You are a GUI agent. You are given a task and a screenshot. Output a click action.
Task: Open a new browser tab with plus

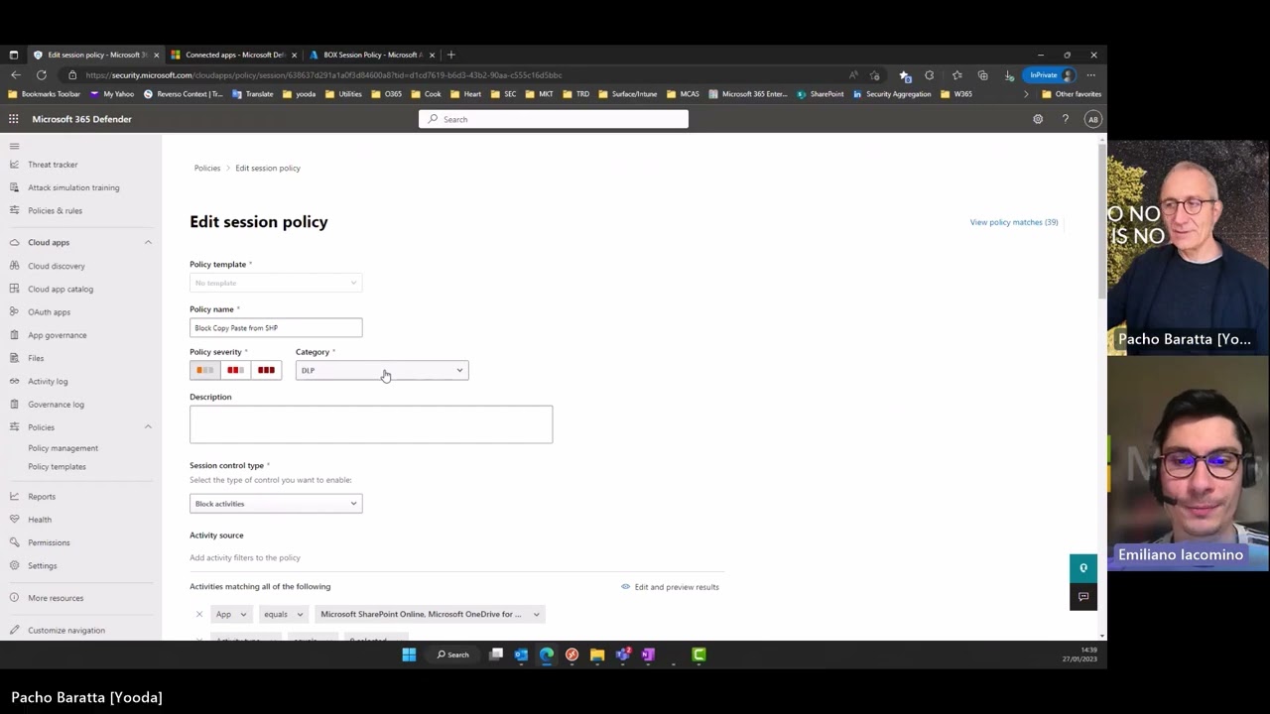450,55
